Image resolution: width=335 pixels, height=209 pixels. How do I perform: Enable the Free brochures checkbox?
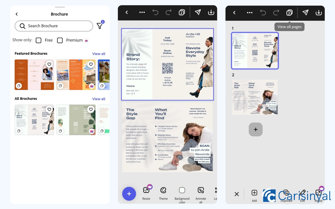click(x=39, y=40)
